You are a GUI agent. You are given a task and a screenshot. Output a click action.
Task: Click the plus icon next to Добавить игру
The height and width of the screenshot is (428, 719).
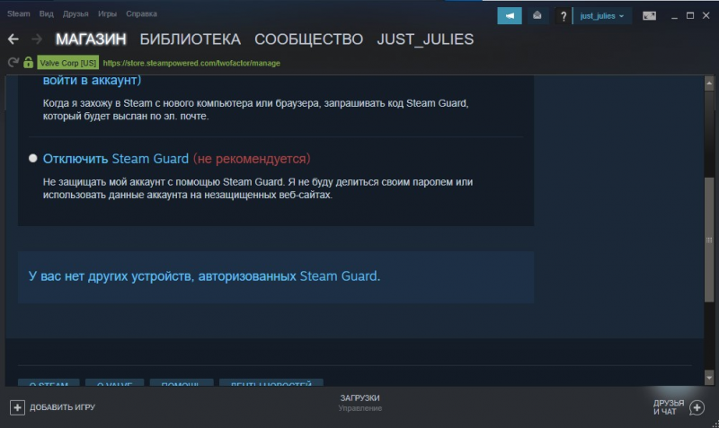pos(17,407)
